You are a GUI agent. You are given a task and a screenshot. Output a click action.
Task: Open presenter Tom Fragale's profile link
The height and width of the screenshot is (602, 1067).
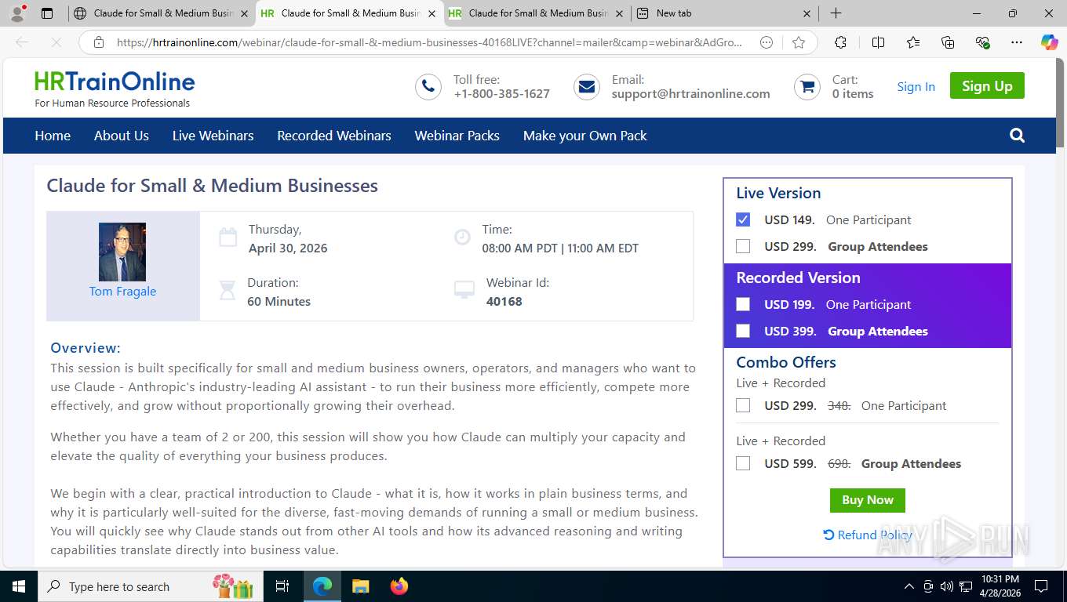point(122,291)
